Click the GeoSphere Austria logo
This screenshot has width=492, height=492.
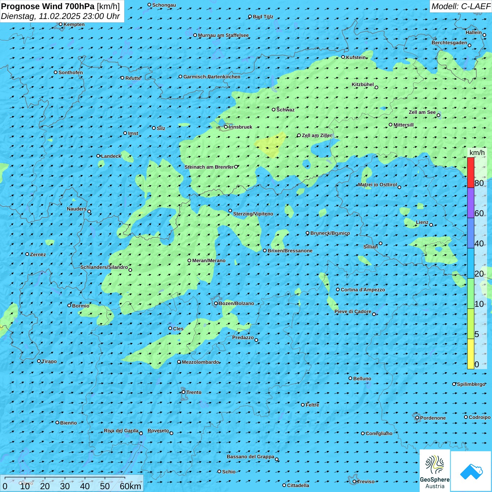435,471
